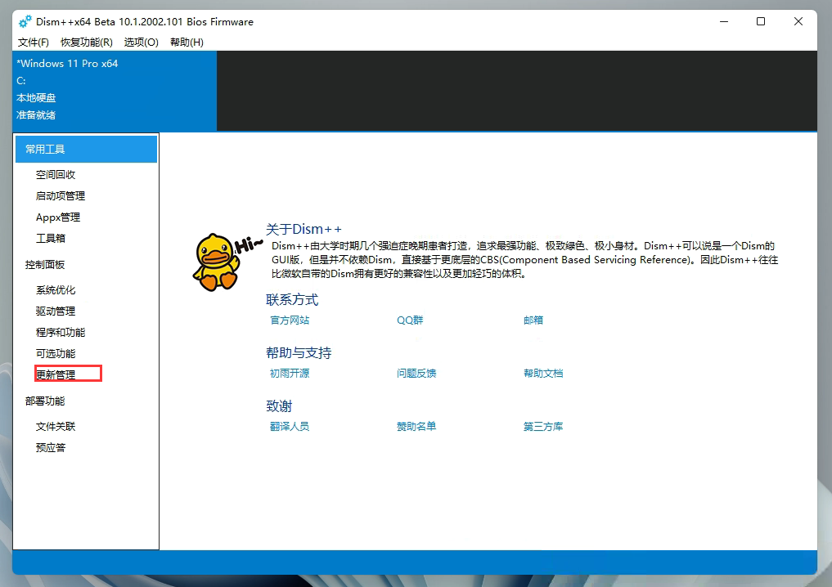Open the 帮助(H) menu

[186, 42]
